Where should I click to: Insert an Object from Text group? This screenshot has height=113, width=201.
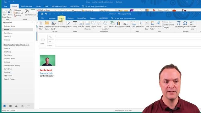166,28
